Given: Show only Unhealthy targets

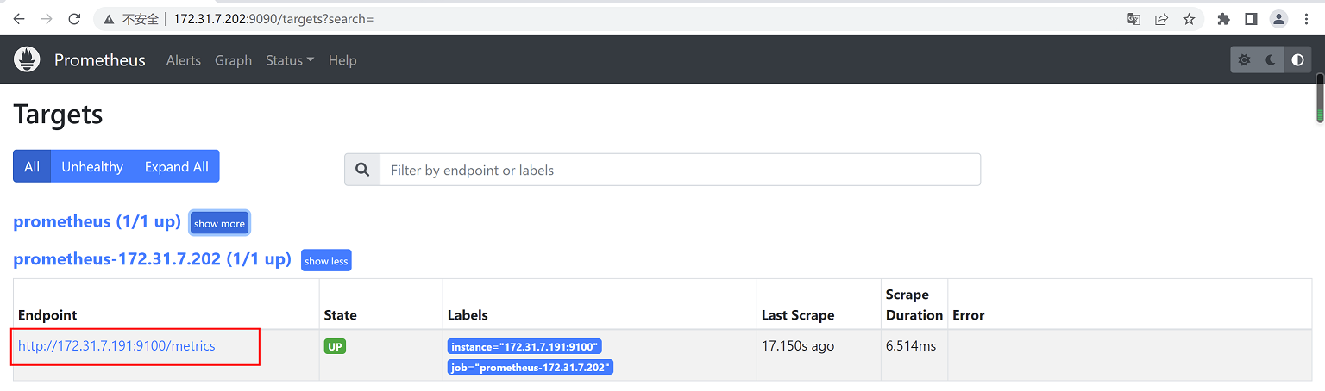Looking at the screenshot, I should click(92, 166).
